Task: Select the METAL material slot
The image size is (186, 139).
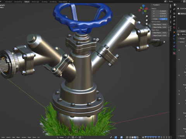Action: pyautogui.click(x=182, y=14)
